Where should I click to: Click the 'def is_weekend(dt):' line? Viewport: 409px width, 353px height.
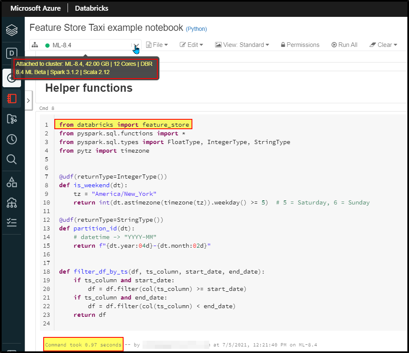[93, 185]
